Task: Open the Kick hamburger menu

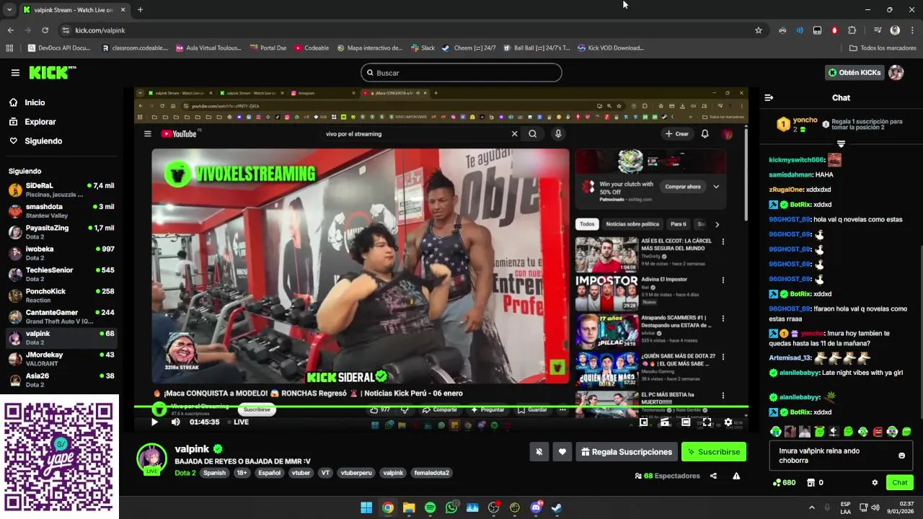Action: tap(15, 73)
